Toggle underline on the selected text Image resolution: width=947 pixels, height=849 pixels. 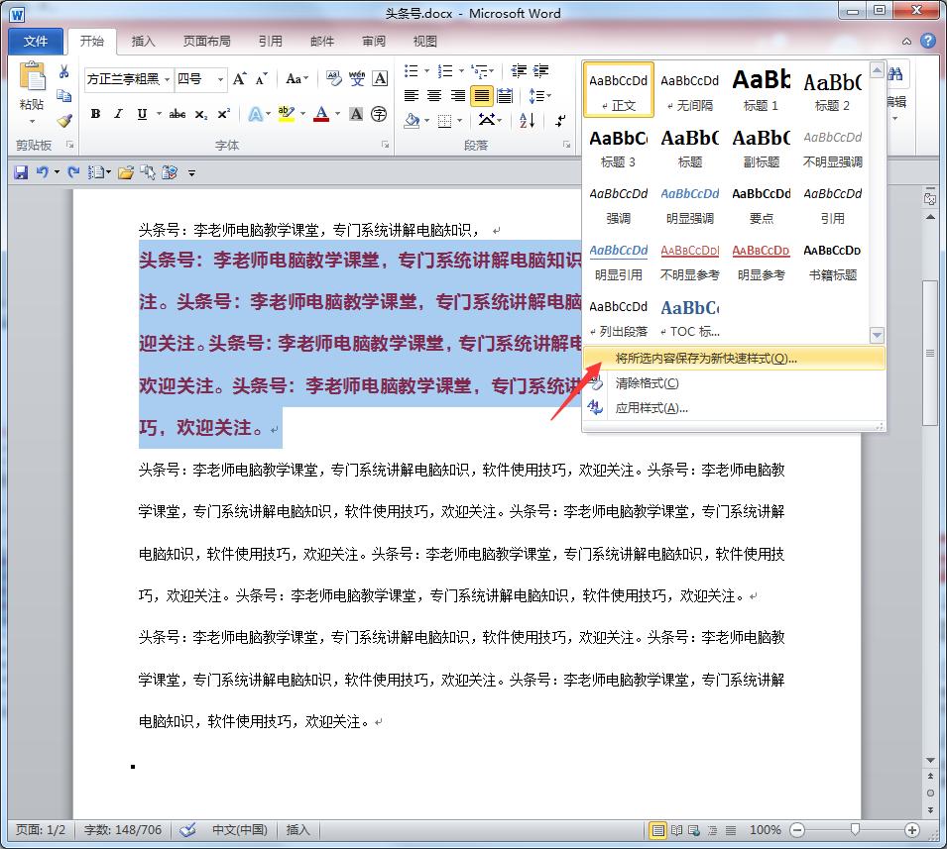coord(142,114)
